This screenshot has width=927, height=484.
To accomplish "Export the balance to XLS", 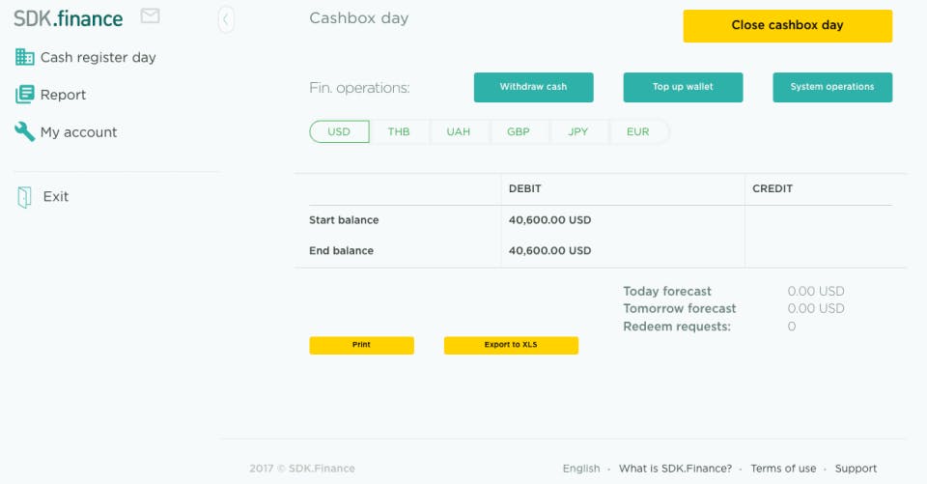I will 511,345.
